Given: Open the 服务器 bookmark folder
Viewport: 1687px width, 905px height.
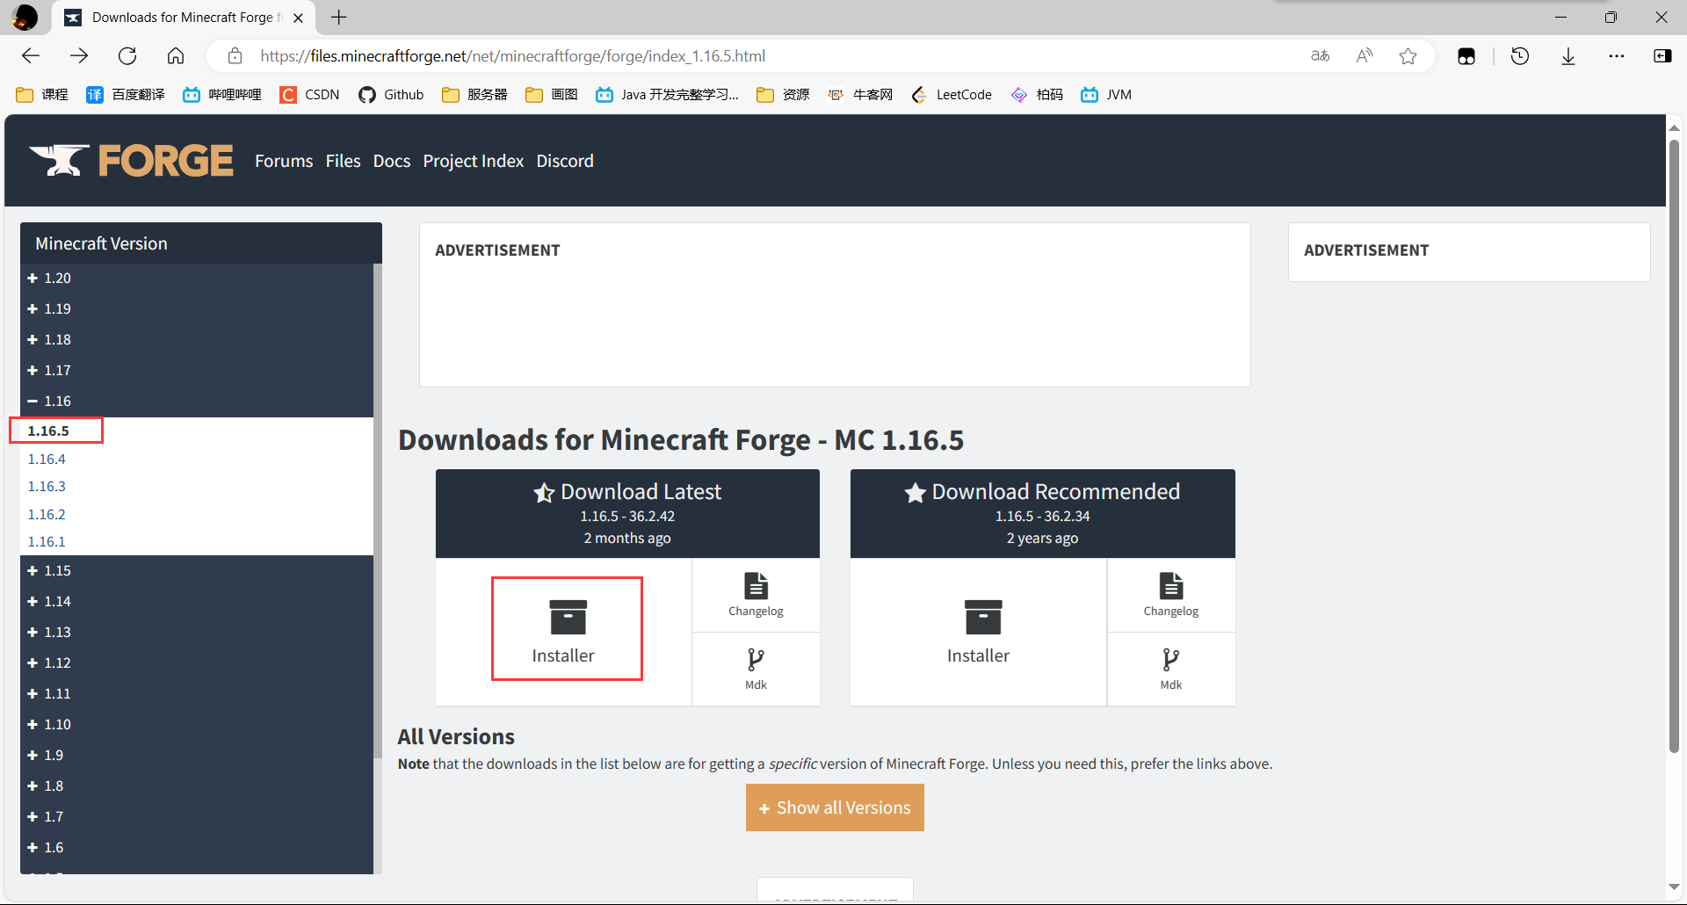Looking at the screenshot, I should (x=474, y=95).
